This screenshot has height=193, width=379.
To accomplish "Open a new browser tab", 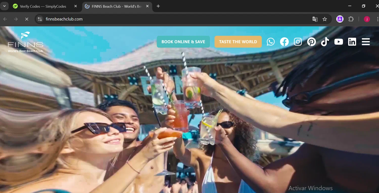I will [158, 6].
